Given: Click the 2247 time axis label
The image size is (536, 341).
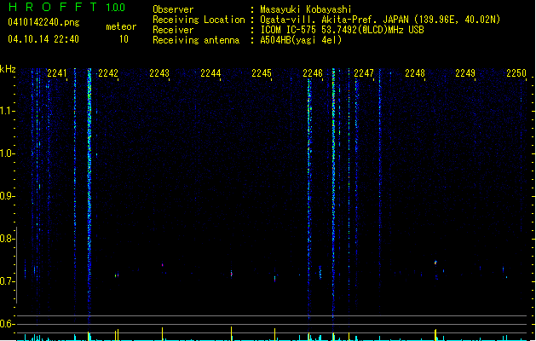Looking at the screenshot, I should pyautogui.click(x=364, y=73).
